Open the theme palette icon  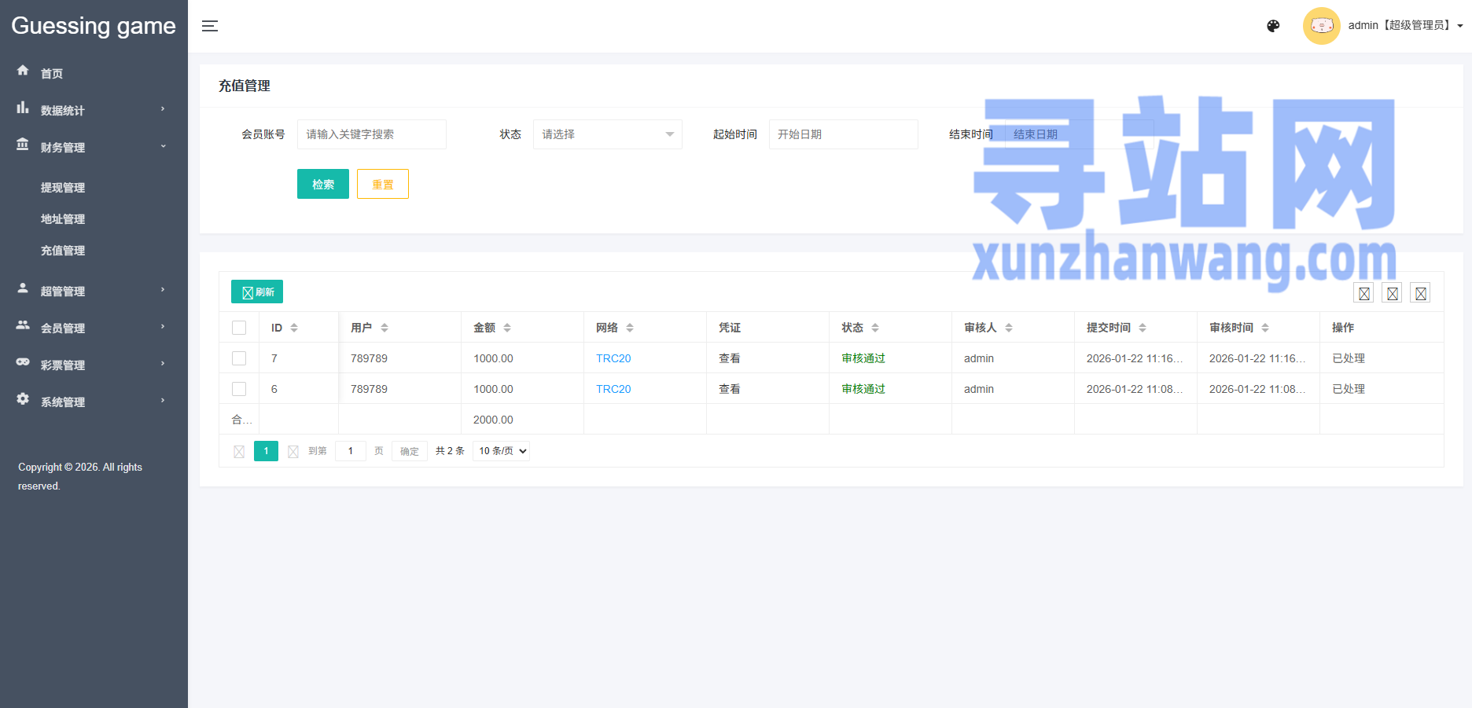click(x=1273, y=26)
